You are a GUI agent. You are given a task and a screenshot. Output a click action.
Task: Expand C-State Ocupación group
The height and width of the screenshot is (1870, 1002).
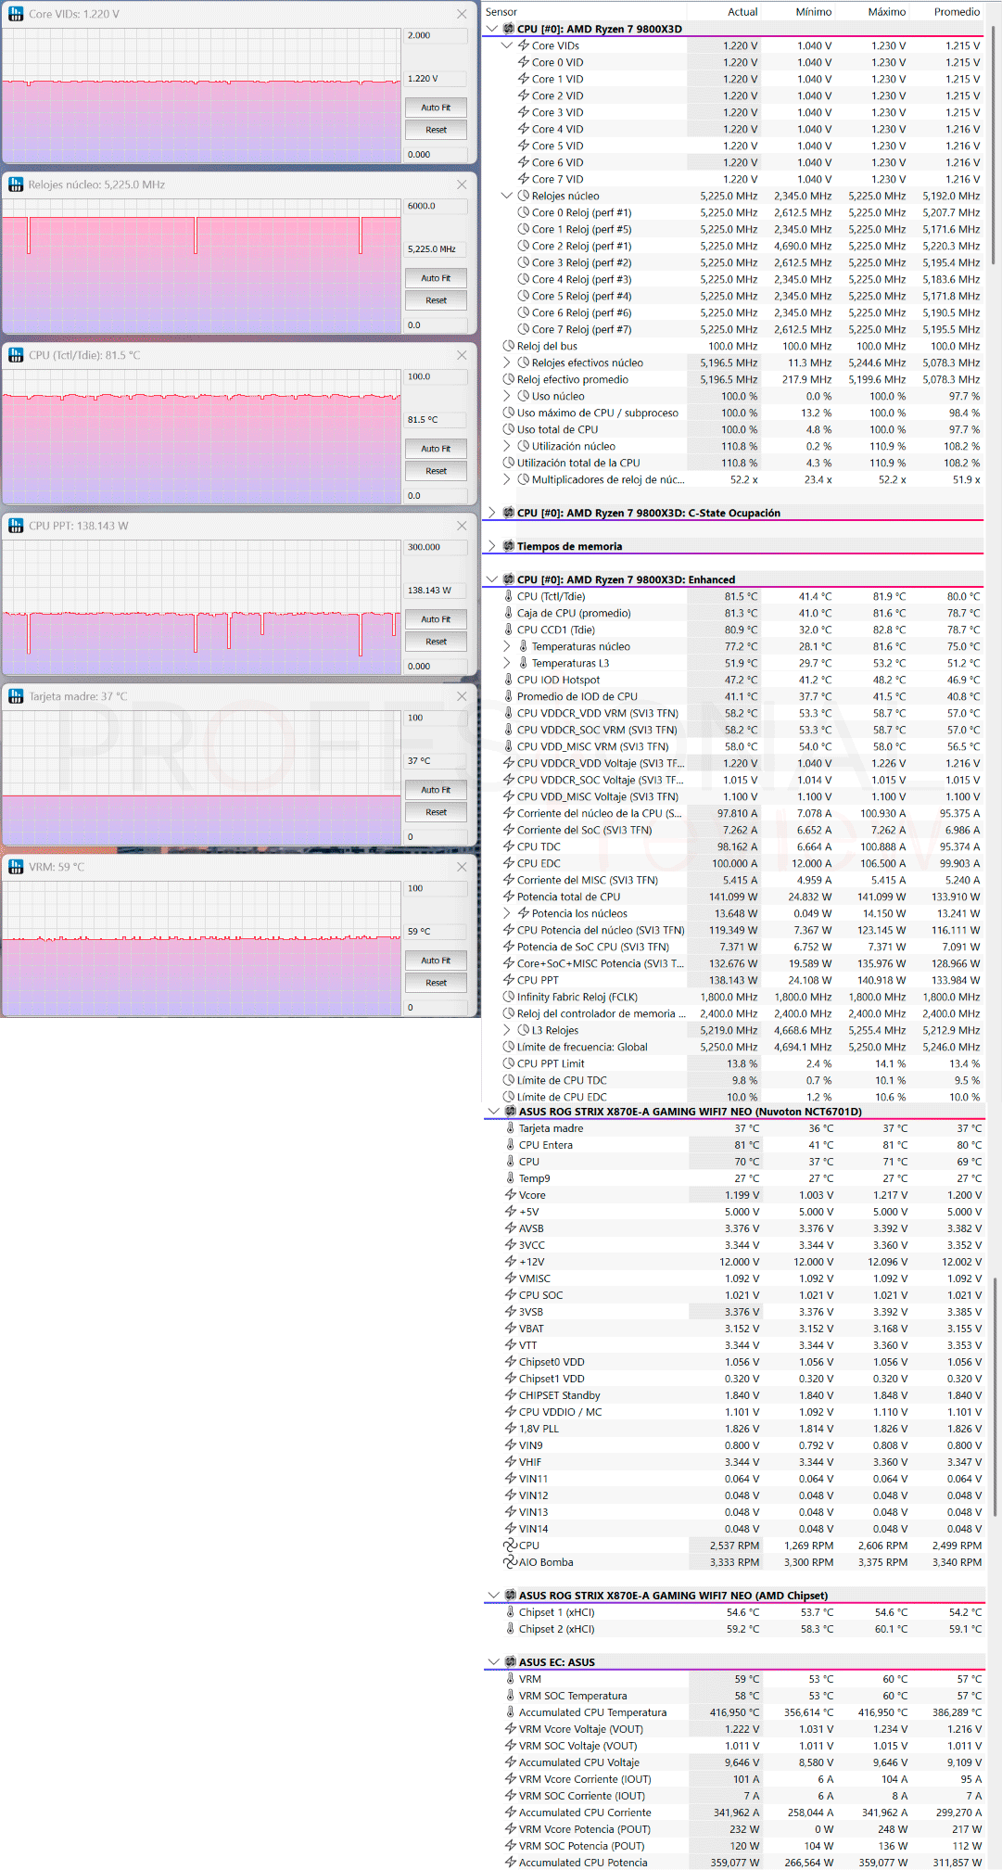tap(492, 513)
